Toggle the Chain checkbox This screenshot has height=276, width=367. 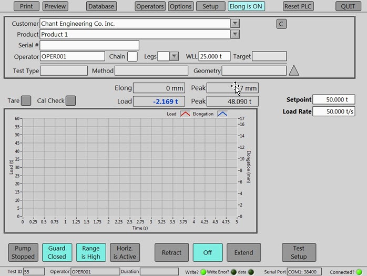(132, 56)
